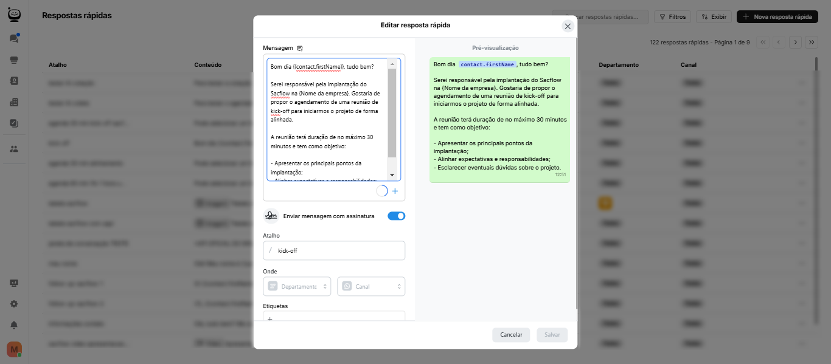
Task: Close the Editar resposta rápida dialog
Action: coord(568,26)
